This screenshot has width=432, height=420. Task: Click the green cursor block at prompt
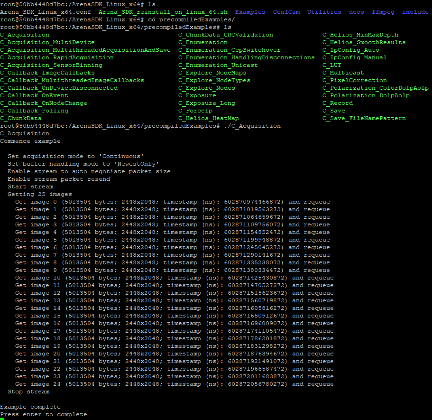[2, 419]
